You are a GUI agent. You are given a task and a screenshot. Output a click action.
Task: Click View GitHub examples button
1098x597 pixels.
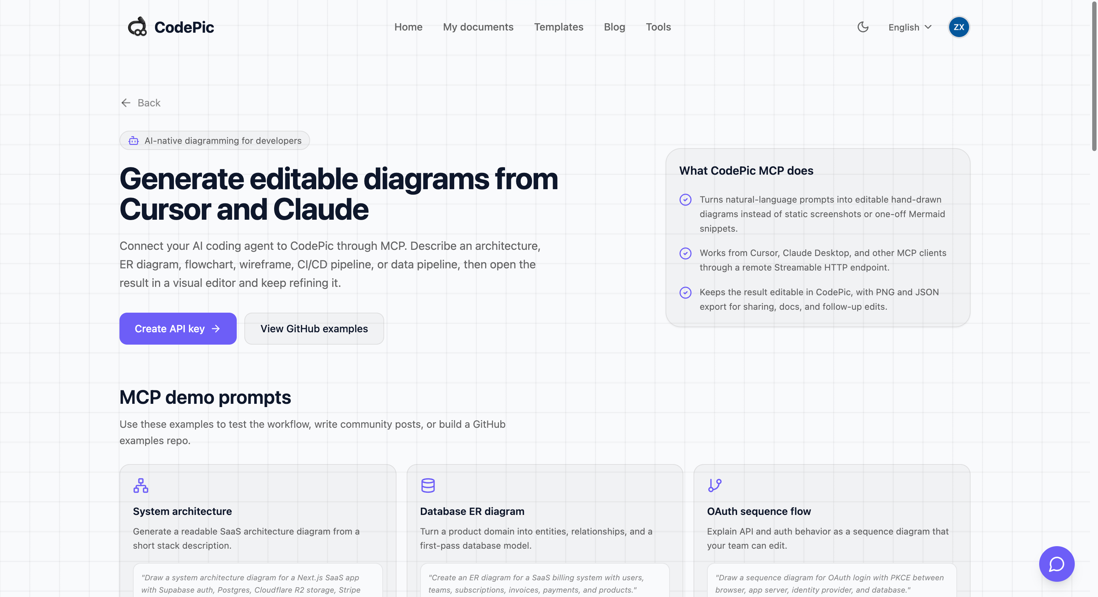pos(314,328)
